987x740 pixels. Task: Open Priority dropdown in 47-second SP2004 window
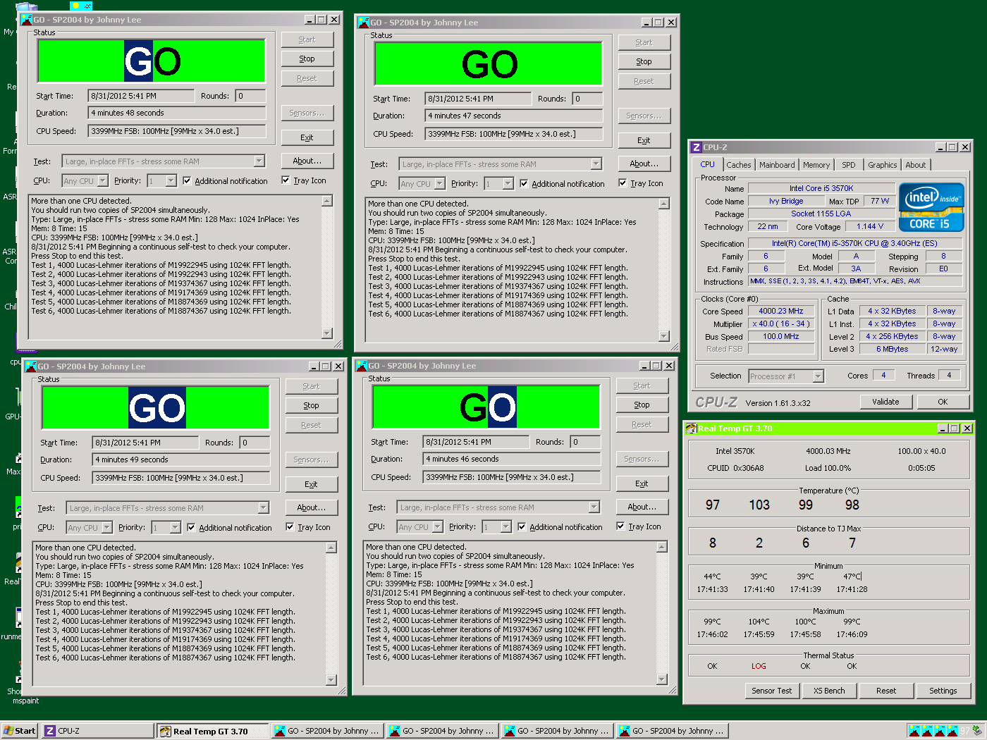click(x=508, y=184)
